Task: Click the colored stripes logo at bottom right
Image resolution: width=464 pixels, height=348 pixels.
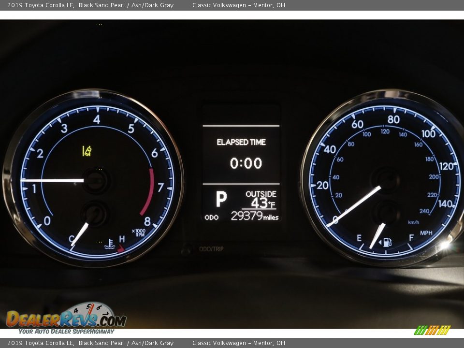Action: click(432, 330)
